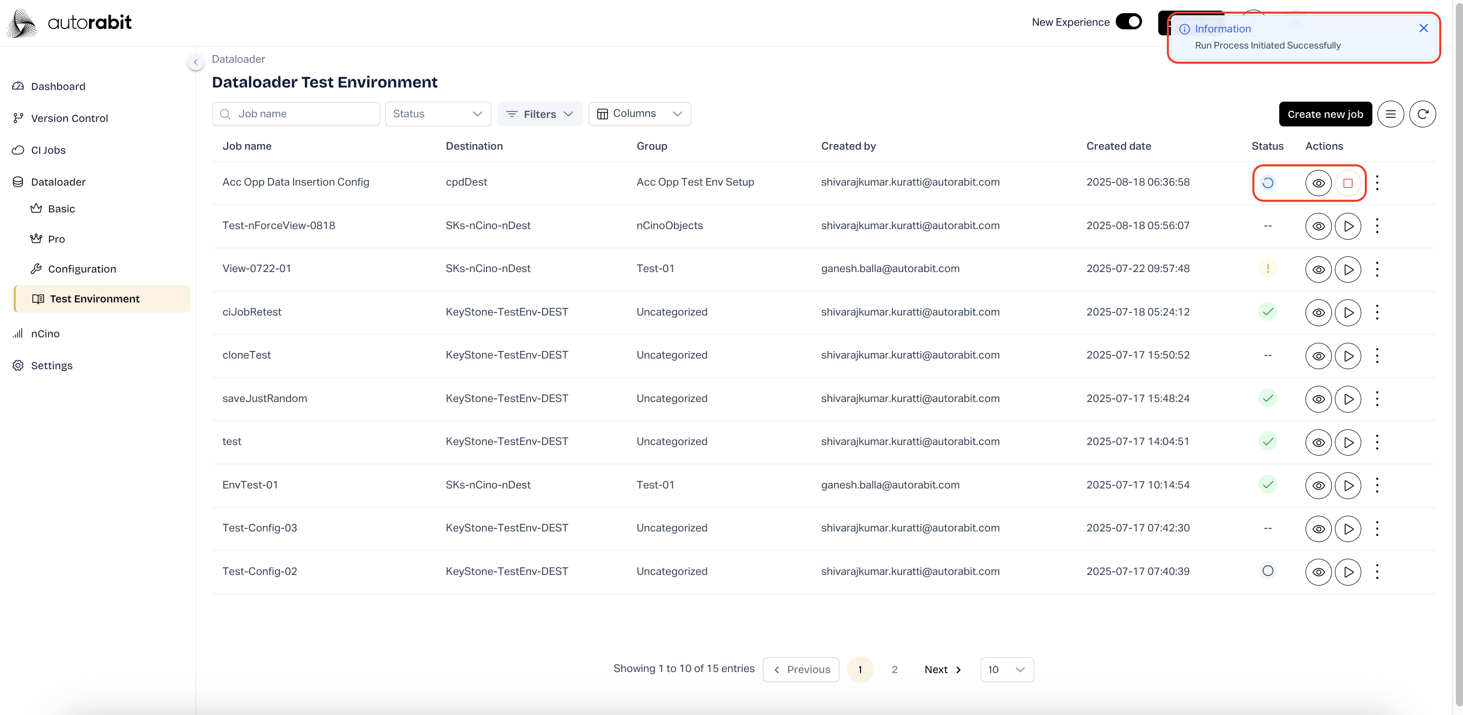This screenshot has height=715, width=1463.
Task: Run the ciJobRetest job
Action: [x=1348, y=312]
